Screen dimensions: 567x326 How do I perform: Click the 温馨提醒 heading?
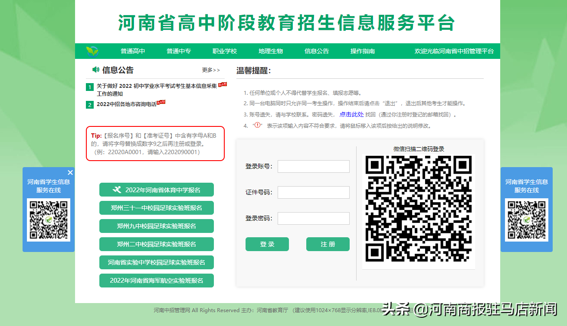(254, 71)
